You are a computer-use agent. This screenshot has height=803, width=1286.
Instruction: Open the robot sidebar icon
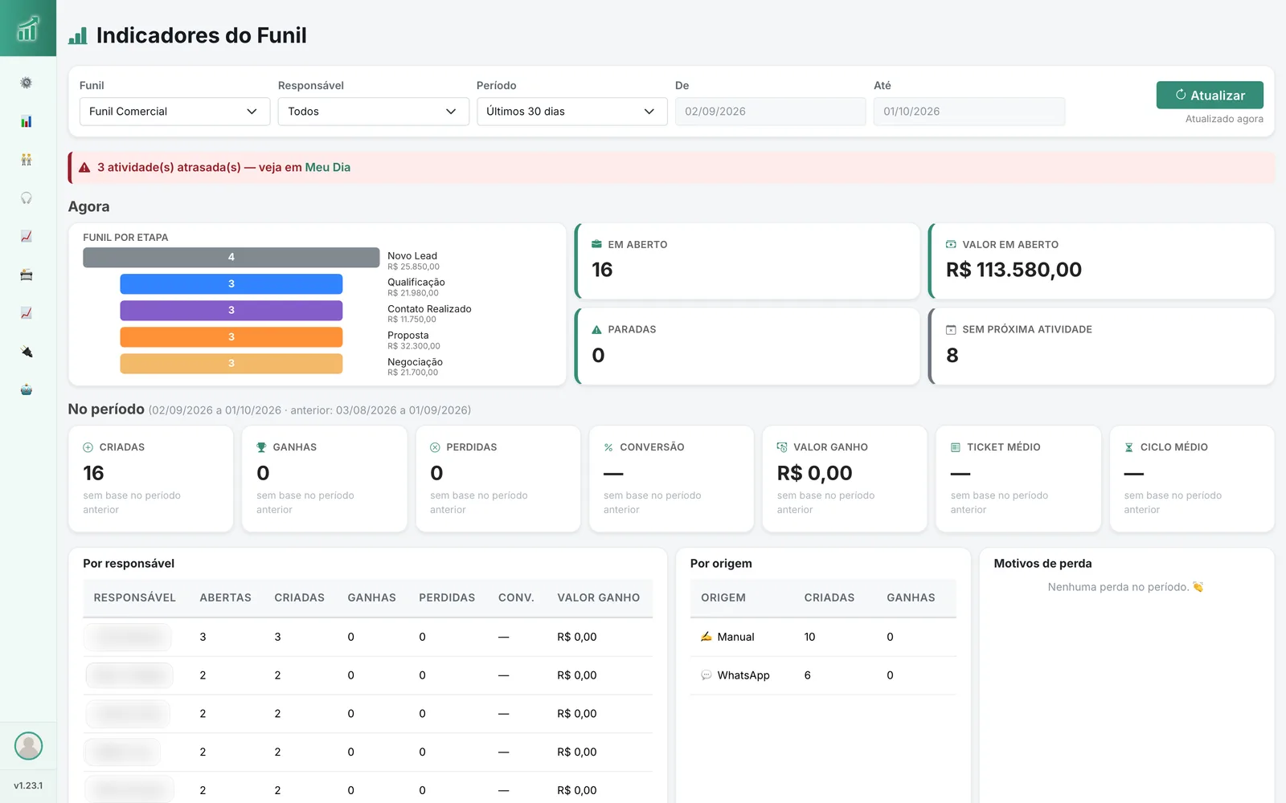(27, 390)
